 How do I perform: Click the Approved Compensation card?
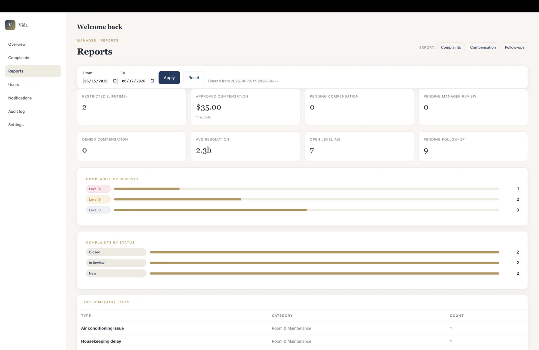tap(246, 107)
